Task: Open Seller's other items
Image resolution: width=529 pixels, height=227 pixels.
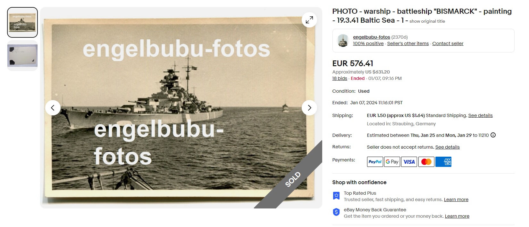Action: pos(408,43)
